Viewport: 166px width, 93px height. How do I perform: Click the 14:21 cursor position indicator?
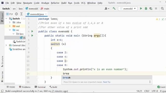pyautogui.click(x=139, y=91)
